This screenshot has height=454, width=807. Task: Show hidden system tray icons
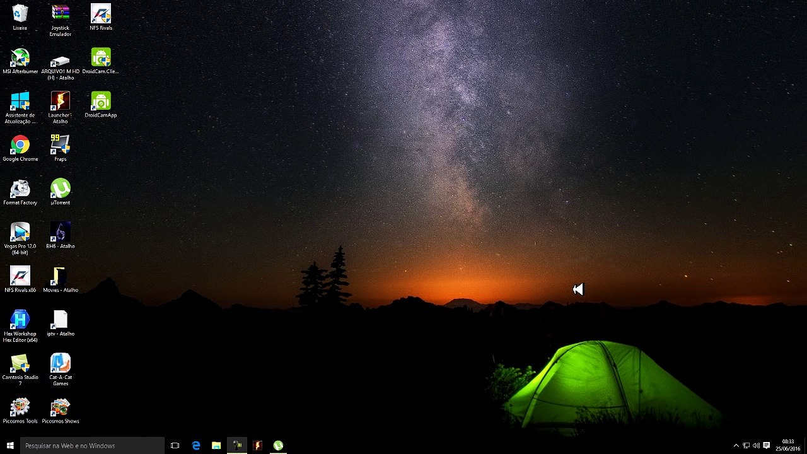click(x=736, y=445)
